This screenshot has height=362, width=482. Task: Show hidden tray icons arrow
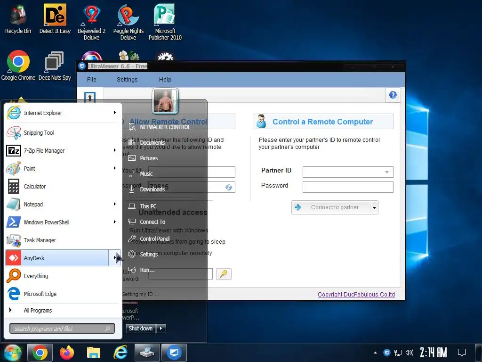coord(375,353)
